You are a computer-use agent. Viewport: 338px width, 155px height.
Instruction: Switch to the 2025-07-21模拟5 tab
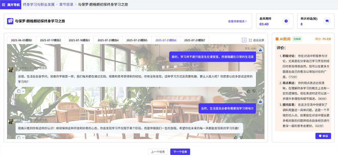point(137,40)
